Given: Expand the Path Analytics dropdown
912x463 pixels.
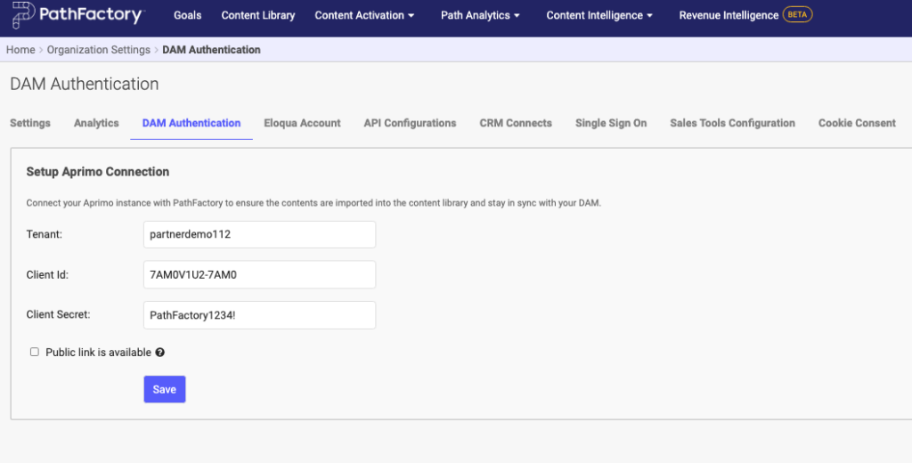Looking at the screenshot, I should (x=480, y=15).
